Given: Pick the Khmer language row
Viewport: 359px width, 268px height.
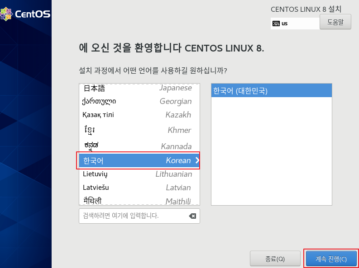Looking at the screenshot, I should pos(139,130).
